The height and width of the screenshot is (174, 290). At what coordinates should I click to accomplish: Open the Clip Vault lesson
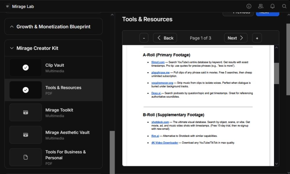pyautogui.click(x=53, y=68)
